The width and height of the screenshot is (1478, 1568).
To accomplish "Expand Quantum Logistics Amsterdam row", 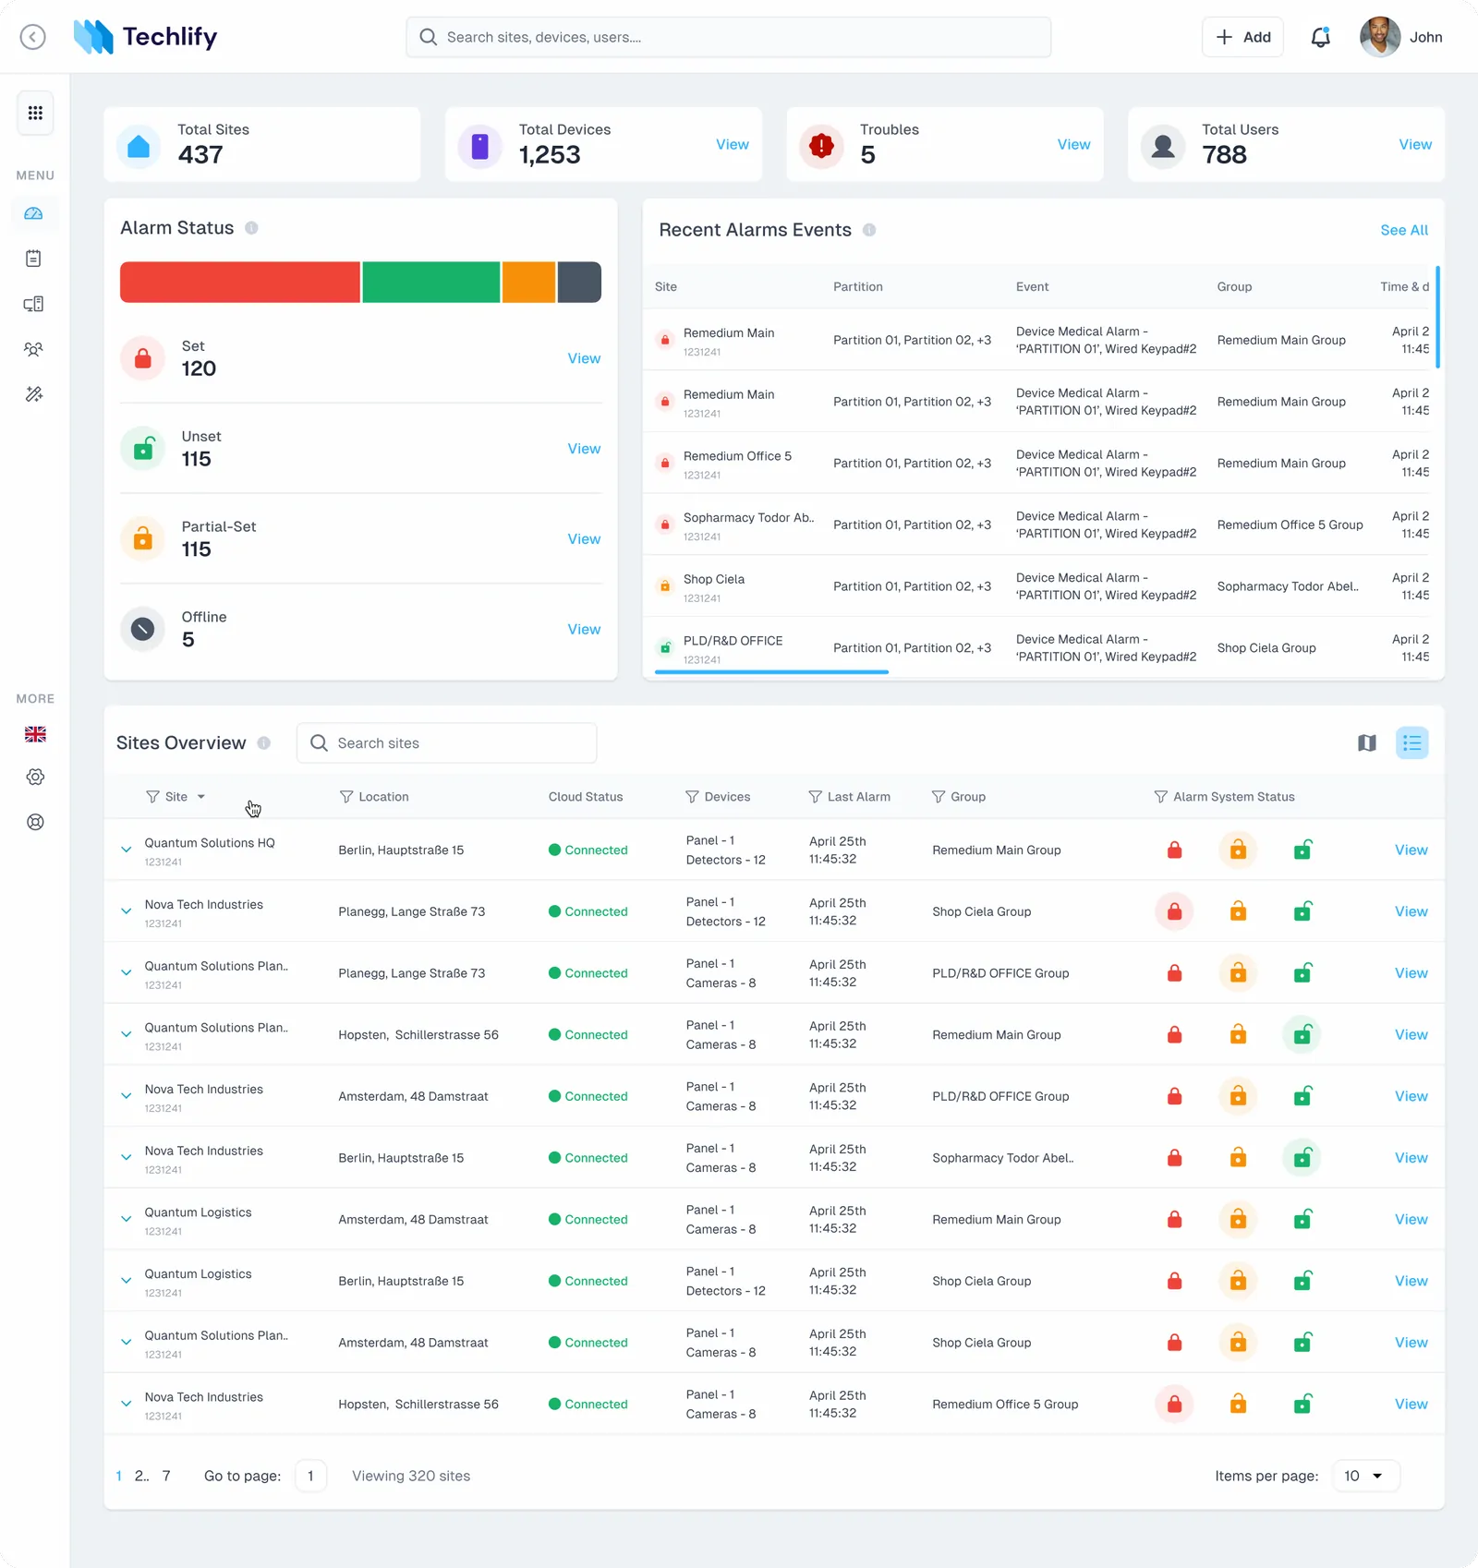I will pos(127,1219).
